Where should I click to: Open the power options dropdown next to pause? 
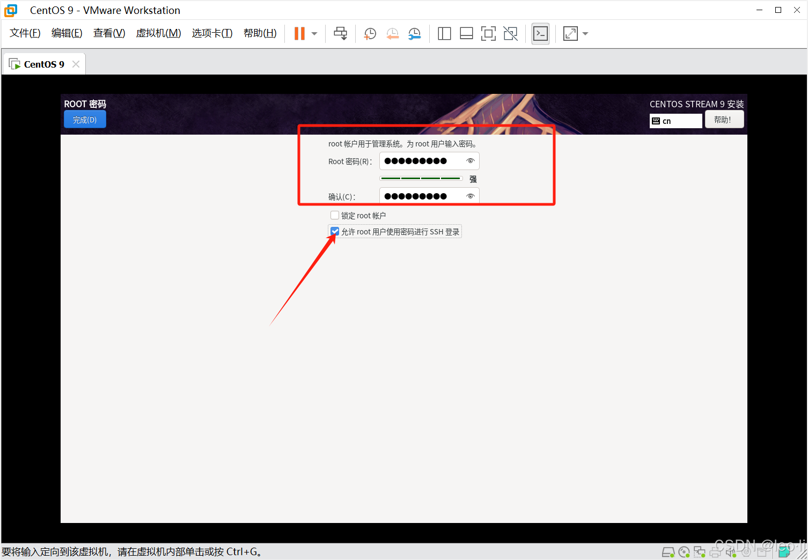tap(314, 34)
